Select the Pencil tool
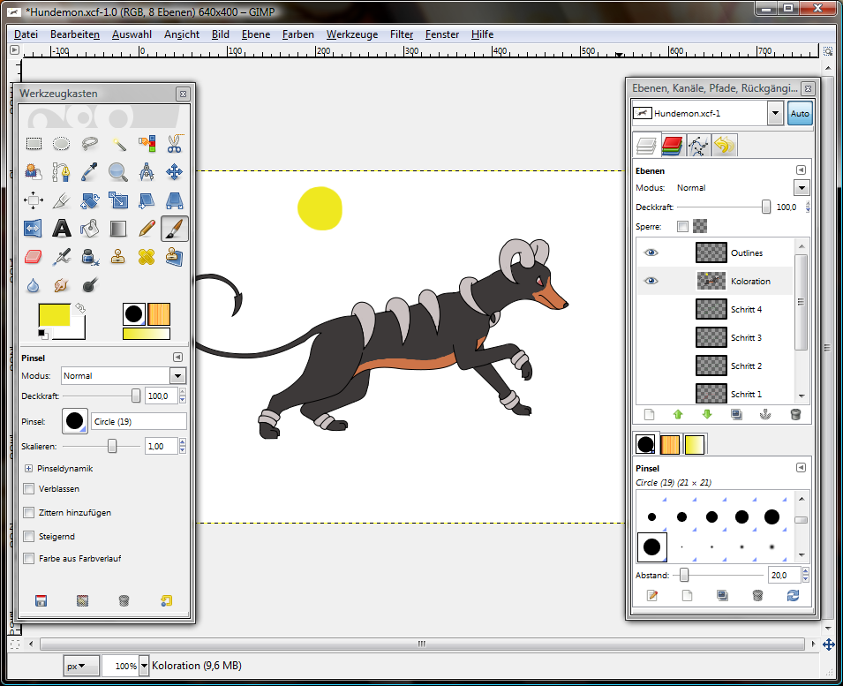 pos(147,229)
